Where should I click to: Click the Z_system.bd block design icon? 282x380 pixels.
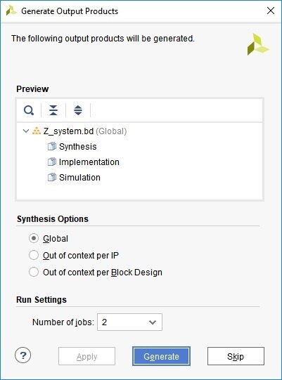(37, 131)
